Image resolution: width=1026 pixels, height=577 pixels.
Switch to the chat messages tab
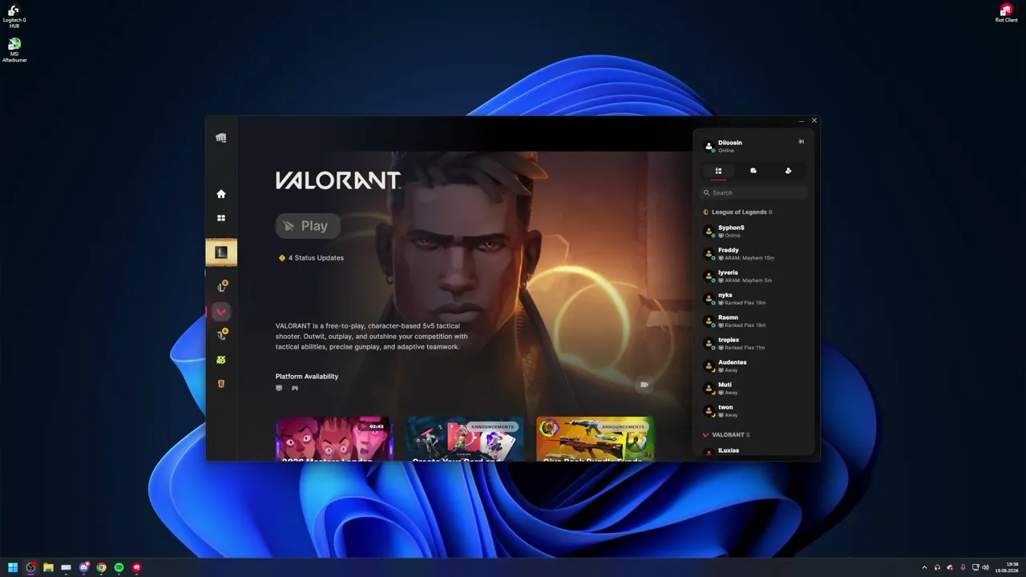(753, 171)
